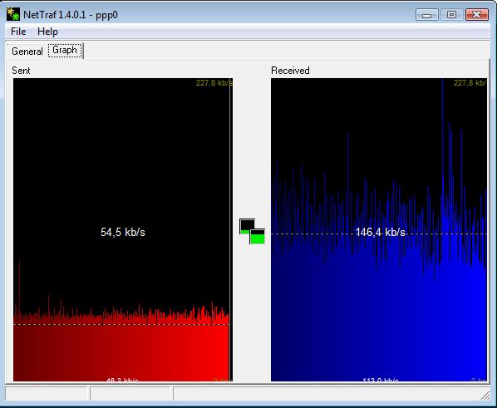Click the 54,5 kb/s sent rate label
Viewport: 497px width, 408px height.
tap(123, 232)
